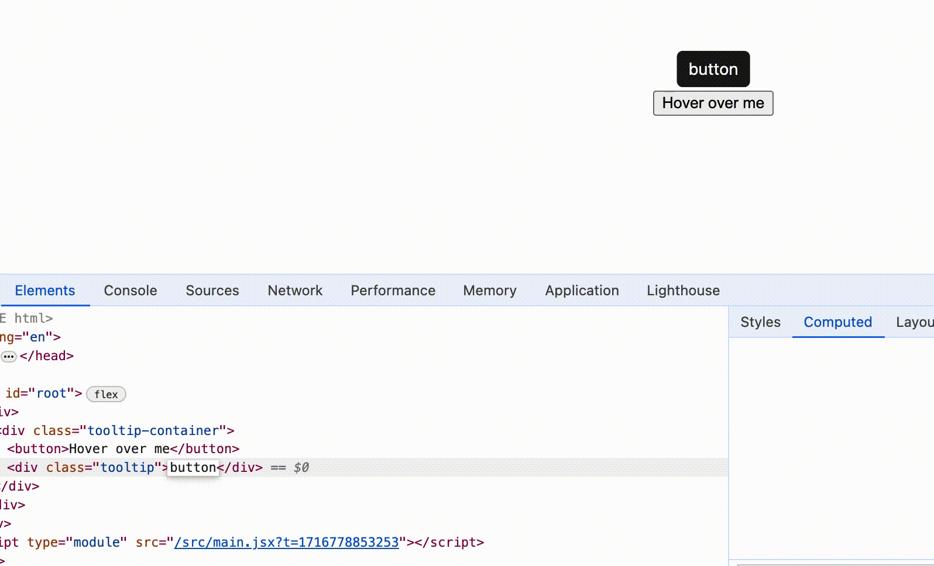Show the Styles pane

coord(760,322)
